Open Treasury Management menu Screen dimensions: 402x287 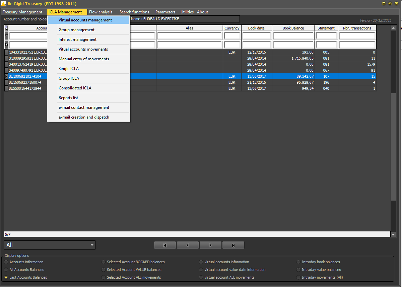pos(23,12)
